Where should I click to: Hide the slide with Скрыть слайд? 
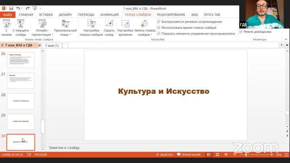pos(109,28)
